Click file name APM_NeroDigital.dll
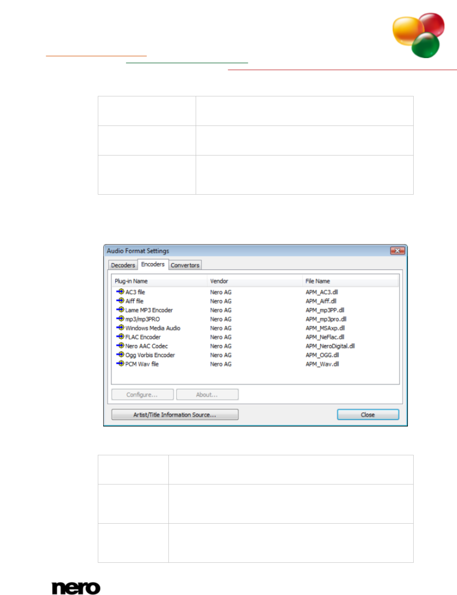457x595 pixels. pos(330,346)
